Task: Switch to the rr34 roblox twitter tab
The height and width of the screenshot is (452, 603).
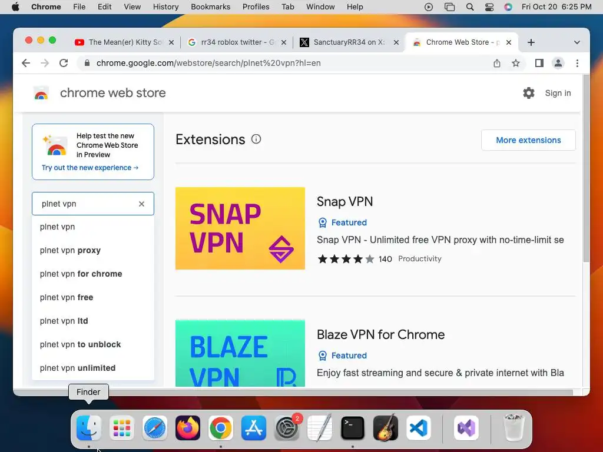Action: pyautogui.click(x=237, y=42)
